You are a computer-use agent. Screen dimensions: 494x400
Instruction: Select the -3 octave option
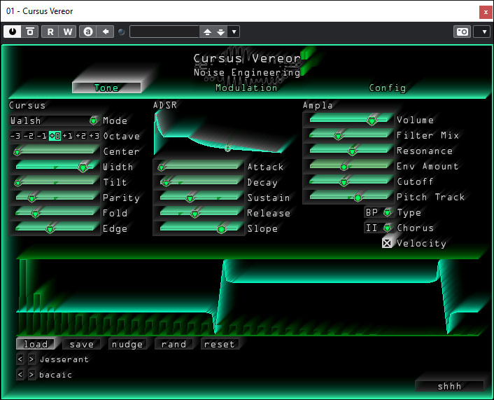pyautogui.click(x=15, y=136)
